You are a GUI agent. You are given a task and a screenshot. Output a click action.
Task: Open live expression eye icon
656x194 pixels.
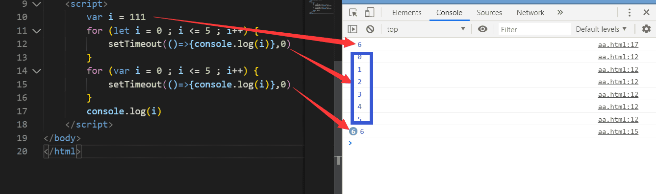[483, 29]
